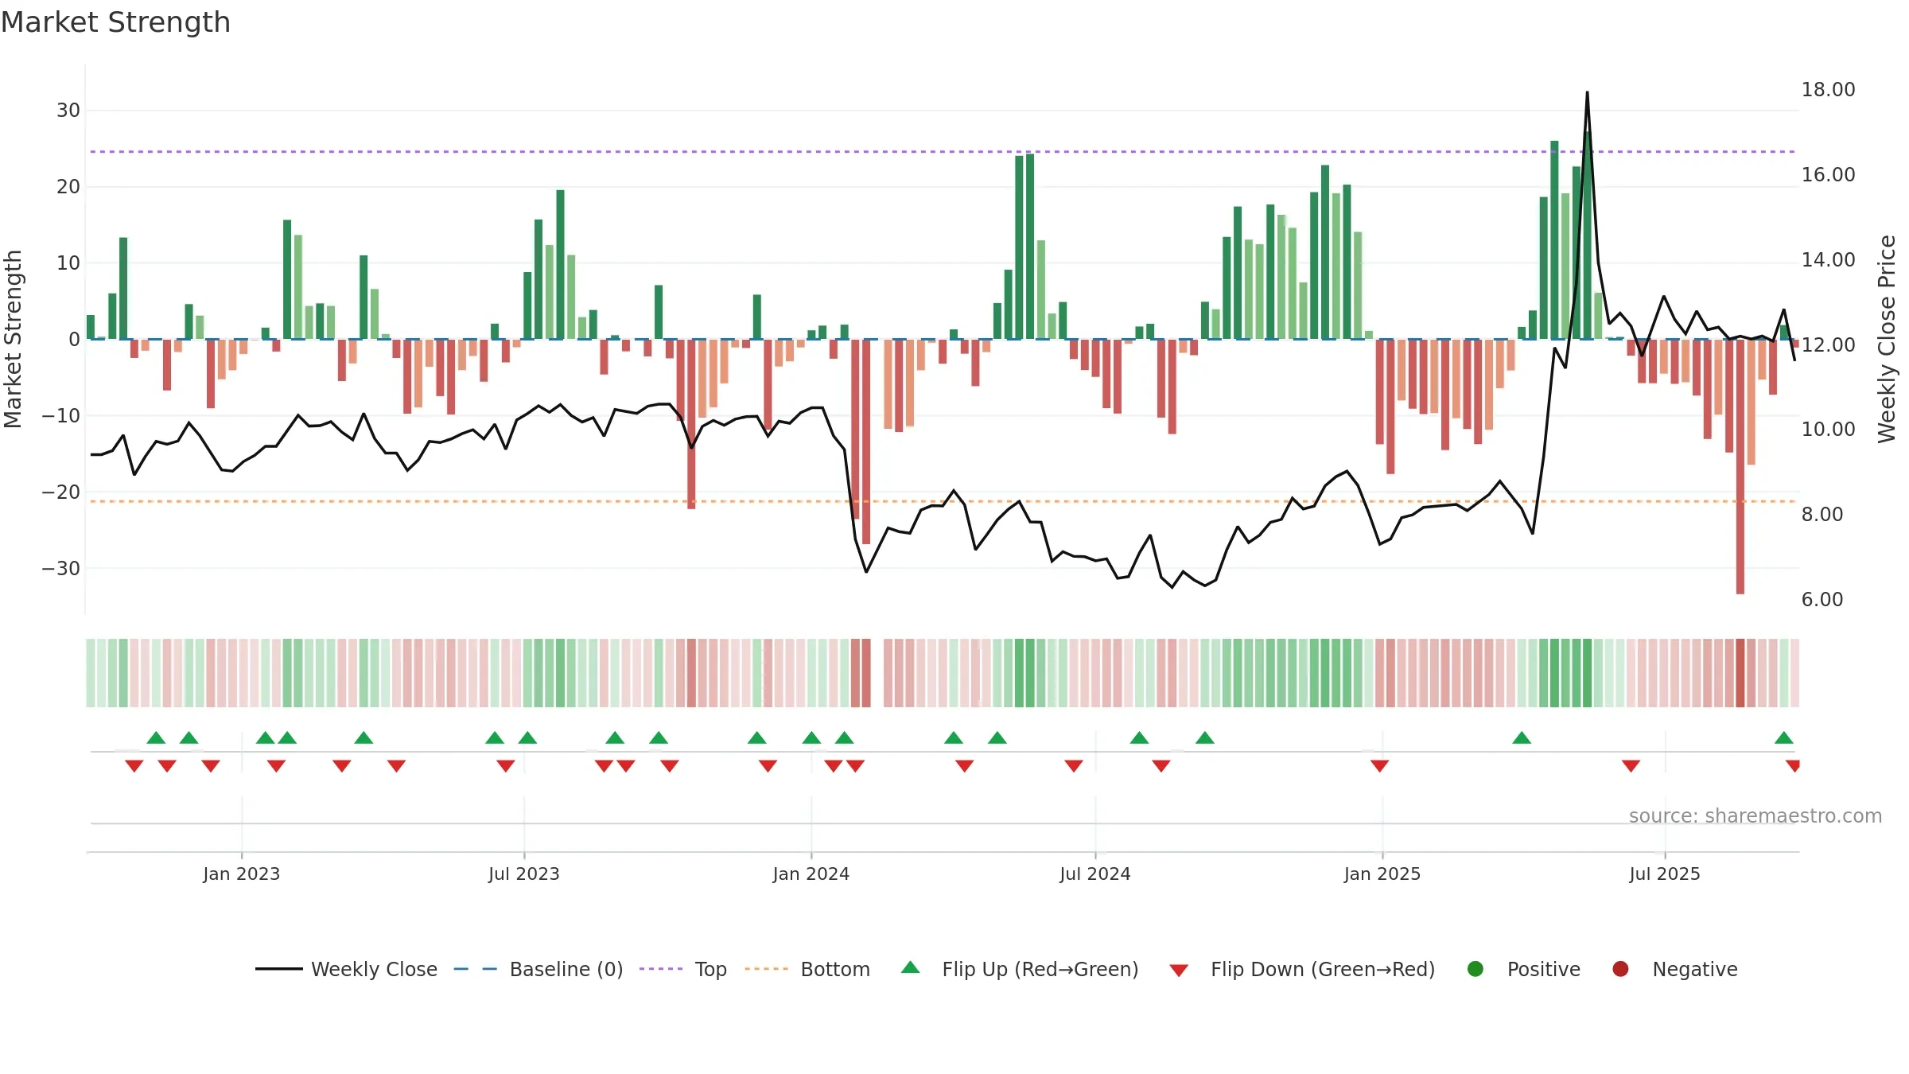Click the blue dashed Baseline sample in legend
This screenshot has width=1909, height=1074.
(x=476, y=969)
